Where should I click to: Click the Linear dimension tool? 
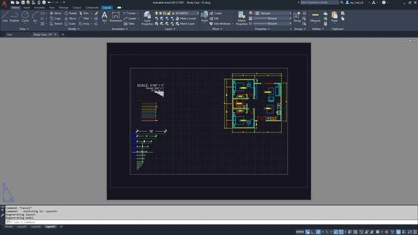click(x=130, y=13)
